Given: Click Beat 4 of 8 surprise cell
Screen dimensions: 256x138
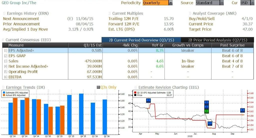Looking at the screenshot, I should click(232, 61).
